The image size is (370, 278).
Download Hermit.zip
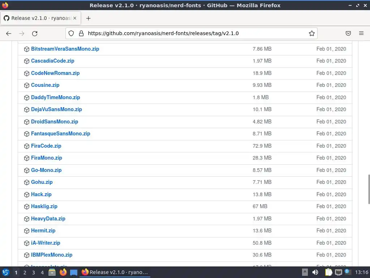[43, 231]
